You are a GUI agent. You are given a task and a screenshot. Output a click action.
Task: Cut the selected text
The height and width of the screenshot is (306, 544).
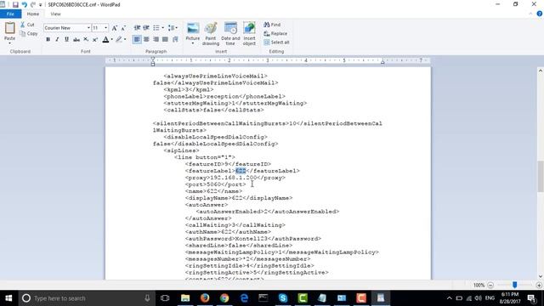pyautogui.click(x=27, y=25)
